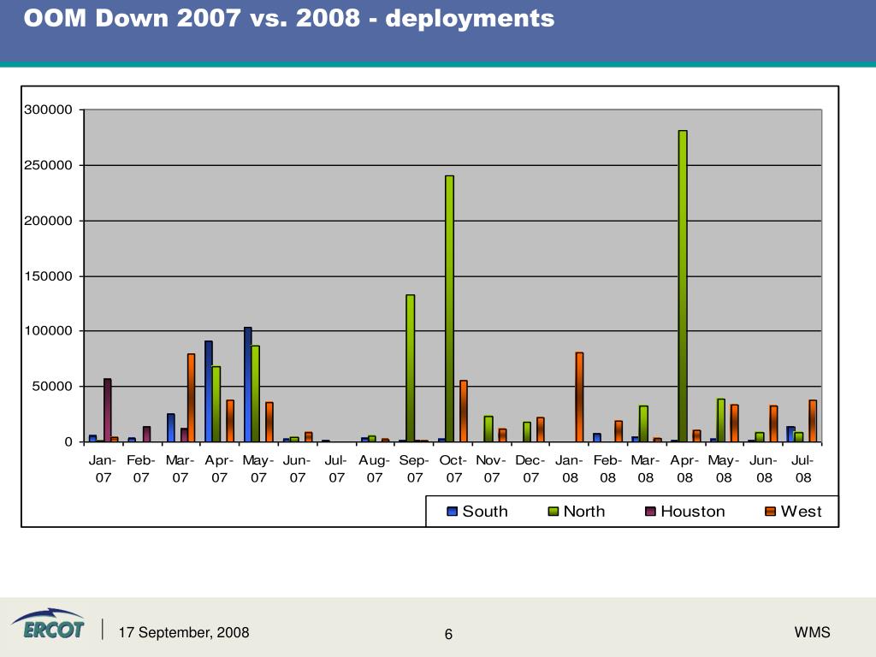Click the x-axis label 'Aug-07'
Viewport: 876px width, 657px height.
[x=375, y=469]
